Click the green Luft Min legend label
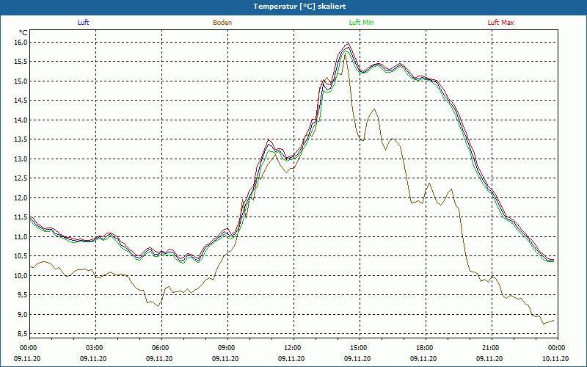This screenshot has height=367, width=587. (361, 23)
